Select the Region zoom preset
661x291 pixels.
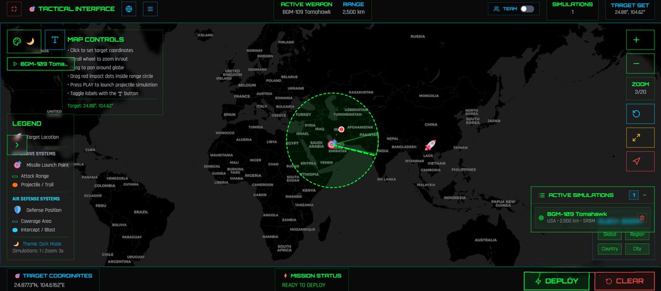[637, 235]
